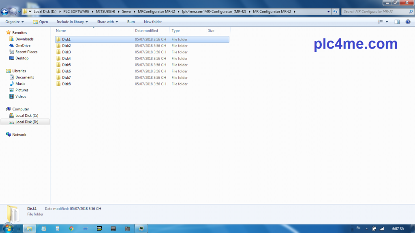The height and width of the screenshot is (233, 415).
Task: Open the Include in library dropdown
Action: pyautogui.click(x=72, y=22)
